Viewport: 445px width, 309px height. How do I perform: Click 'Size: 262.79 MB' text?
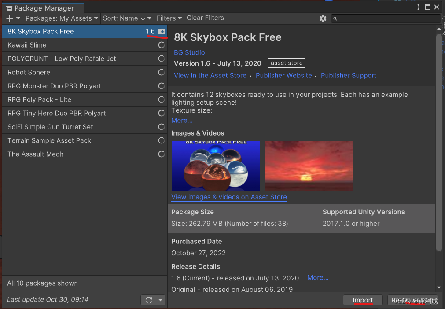pyautogui.click(x=197, y=224)
